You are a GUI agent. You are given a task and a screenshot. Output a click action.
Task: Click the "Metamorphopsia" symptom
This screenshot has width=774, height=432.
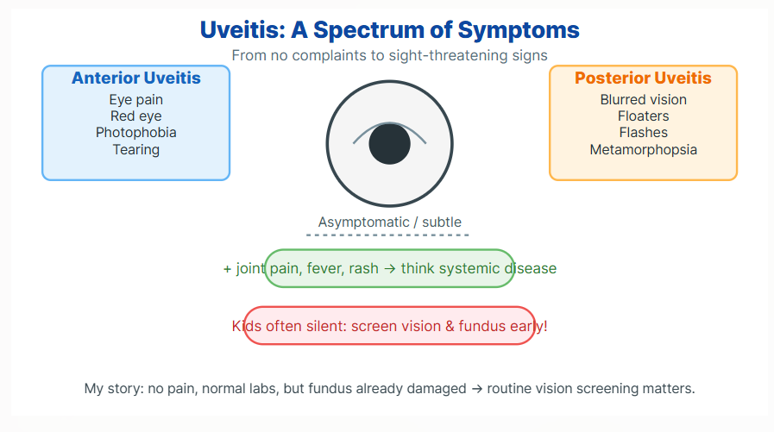(x=643, y=149)
